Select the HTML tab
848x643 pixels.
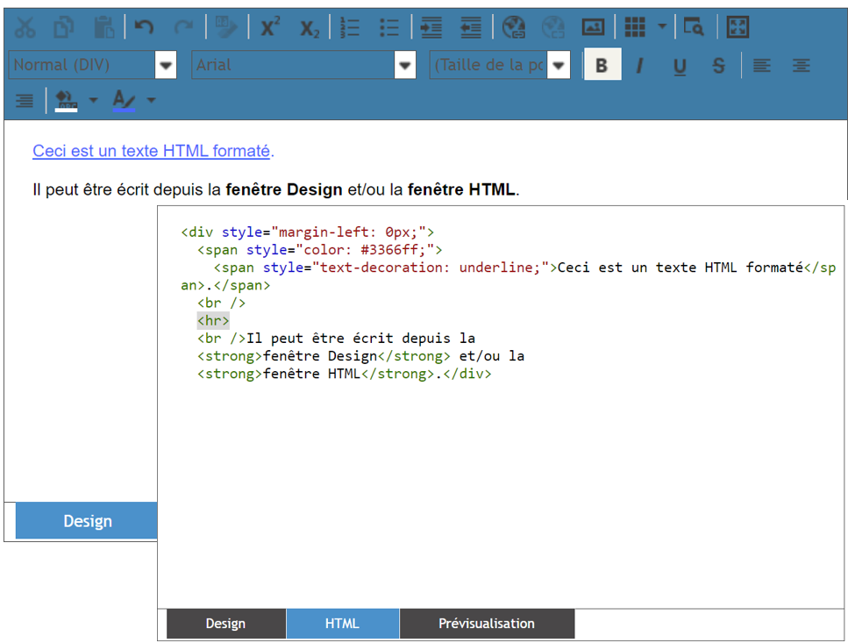coord(342,624)
